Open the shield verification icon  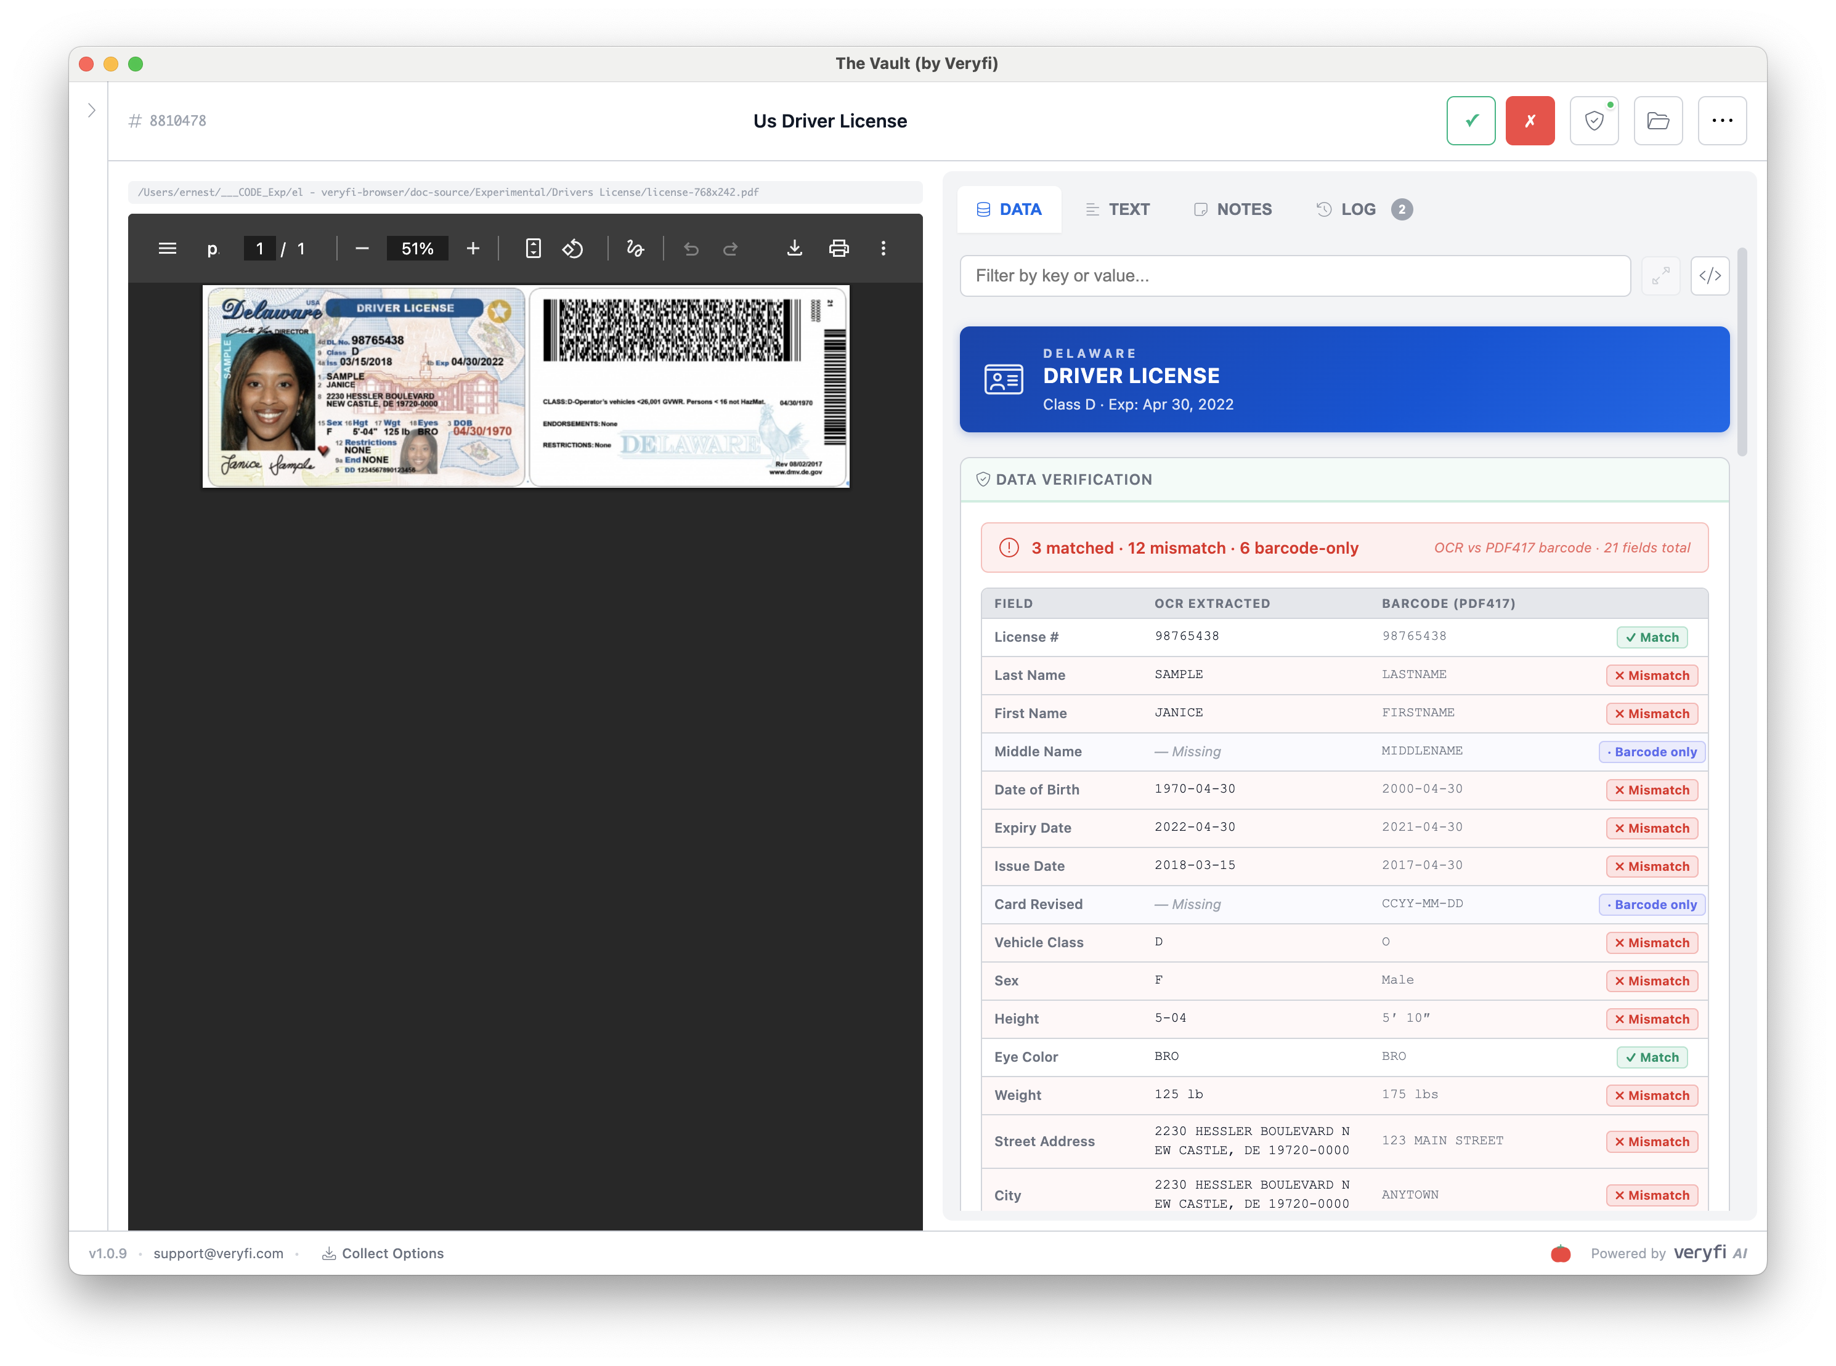tap(1594, 121)
